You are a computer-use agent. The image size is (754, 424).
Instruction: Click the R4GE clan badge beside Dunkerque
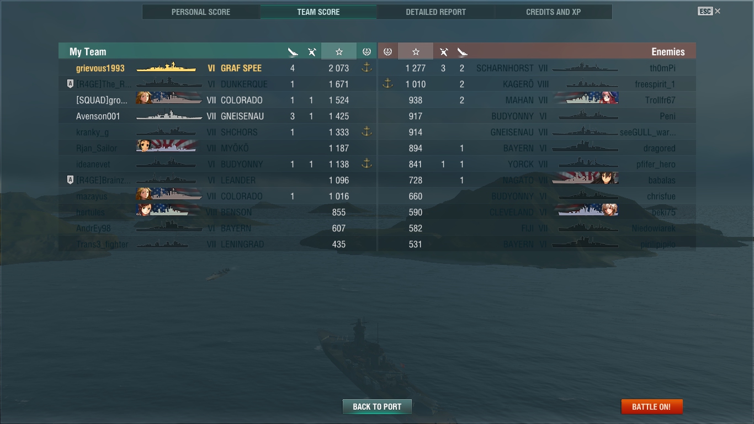[70, 84]
